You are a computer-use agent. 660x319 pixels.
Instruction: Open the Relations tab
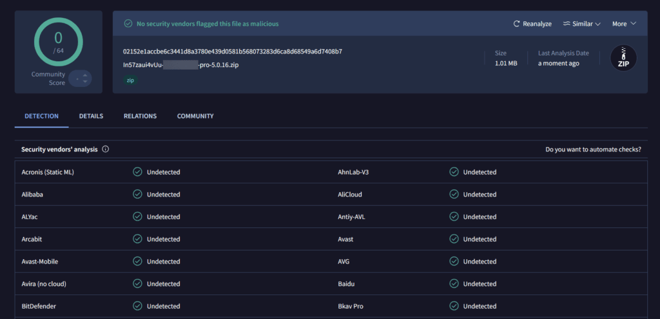tap(140, 116)
